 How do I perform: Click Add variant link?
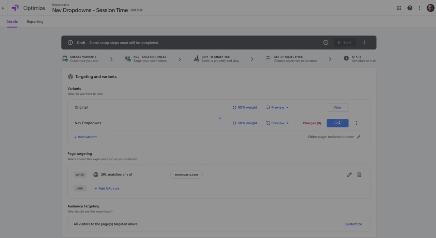click(x=85, y=136)
